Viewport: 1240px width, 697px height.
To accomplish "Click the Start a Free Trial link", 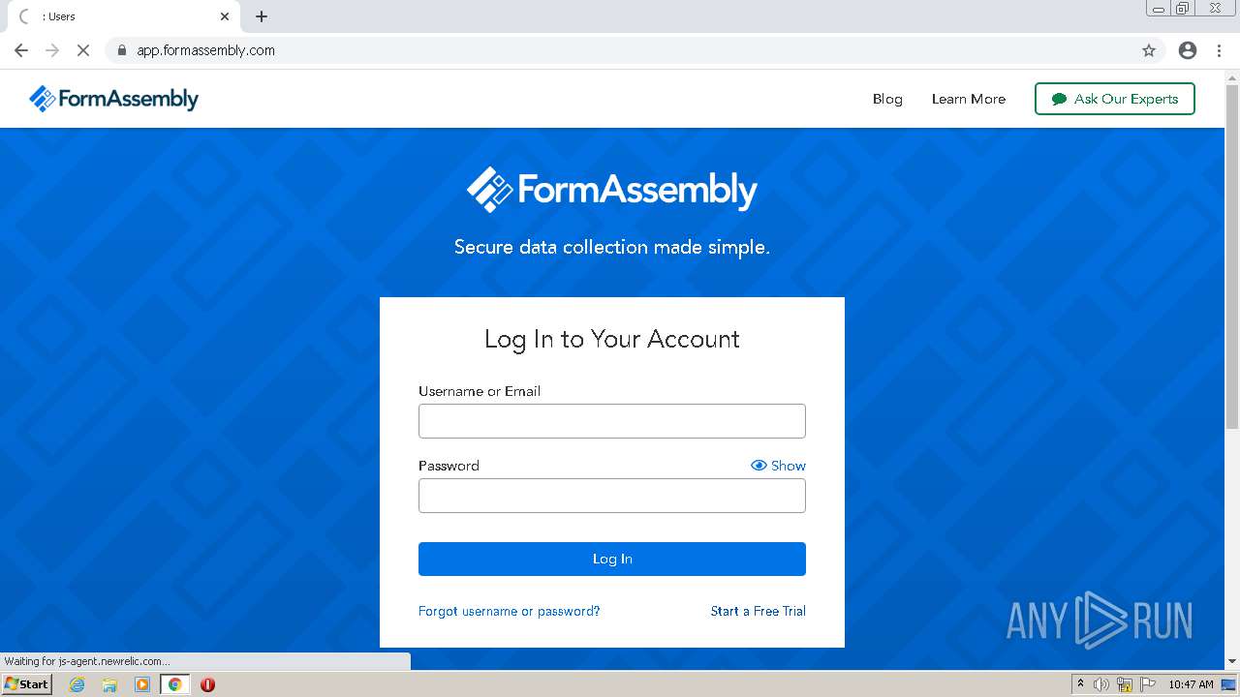I will 758,611.
